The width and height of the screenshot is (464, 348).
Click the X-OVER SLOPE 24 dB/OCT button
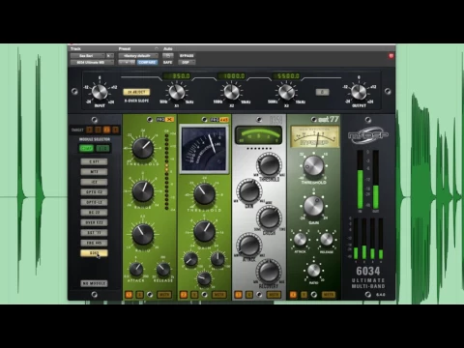(136, 92)
